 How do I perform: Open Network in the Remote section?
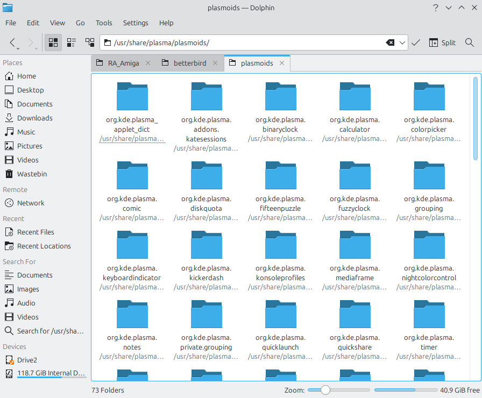click(31, 203)
